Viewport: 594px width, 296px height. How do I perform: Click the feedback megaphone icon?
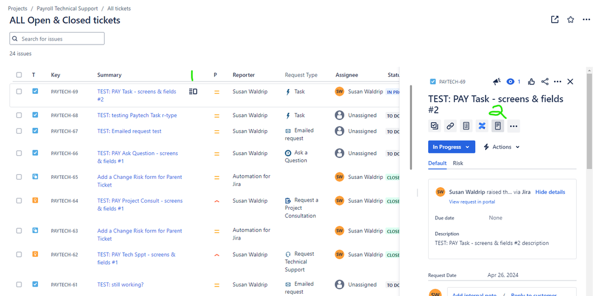tap(496, 81)
